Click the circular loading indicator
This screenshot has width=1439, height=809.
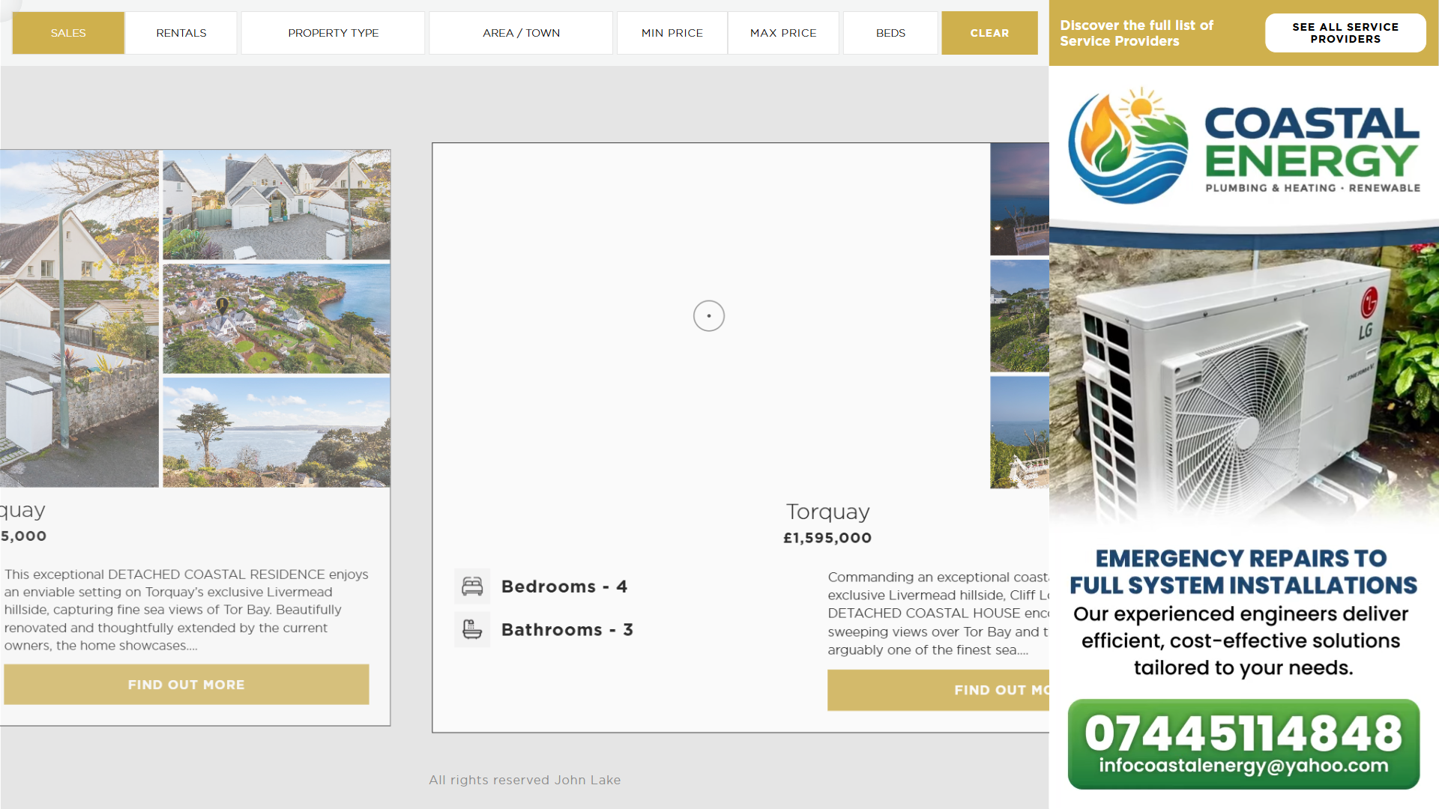708,316
